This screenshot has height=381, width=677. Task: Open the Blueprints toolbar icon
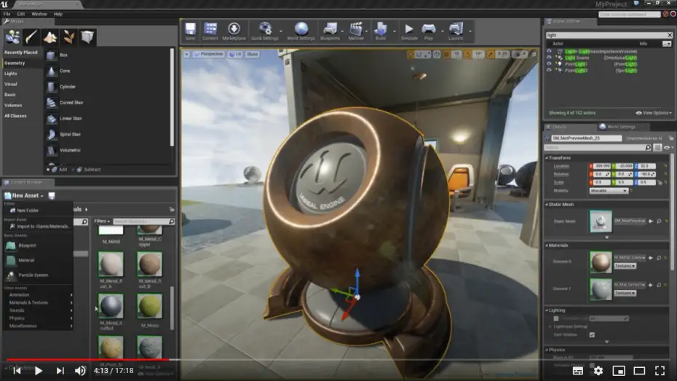tap(330, 31)
